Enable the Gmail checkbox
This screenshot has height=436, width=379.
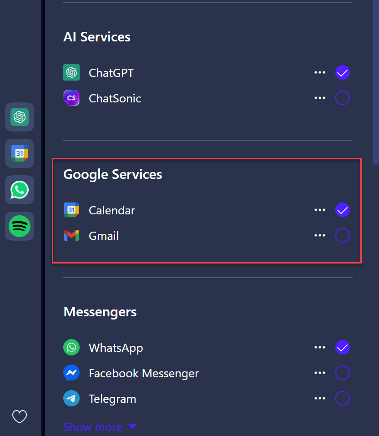(x=342, y=235)
